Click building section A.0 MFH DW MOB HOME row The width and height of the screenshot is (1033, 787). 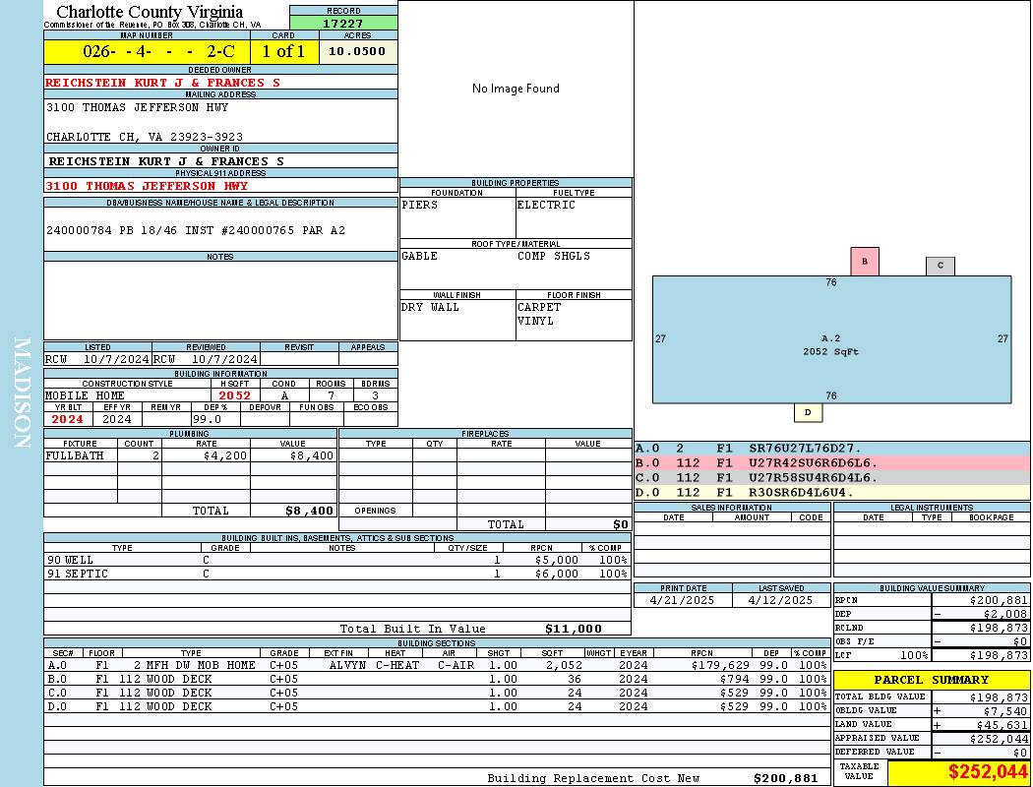(438, 666)
